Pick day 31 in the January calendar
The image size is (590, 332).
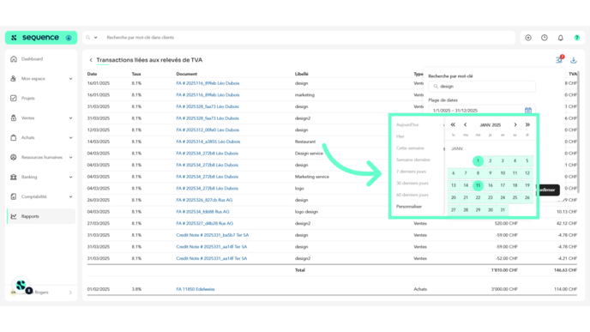point(503,209)
